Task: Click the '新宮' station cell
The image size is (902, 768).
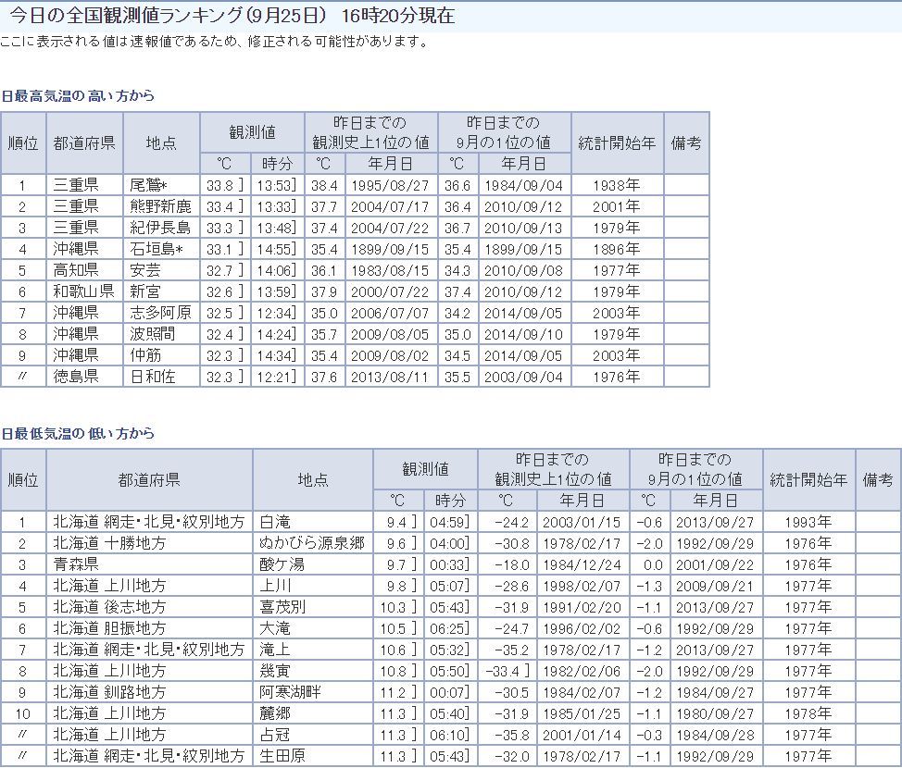Action: coord(161,291)
